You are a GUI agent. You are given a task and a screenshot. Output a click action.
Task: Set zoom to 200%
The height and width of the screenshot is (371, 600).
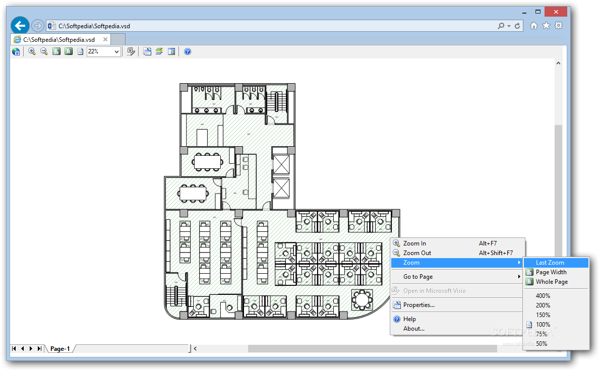click(556, 305)
